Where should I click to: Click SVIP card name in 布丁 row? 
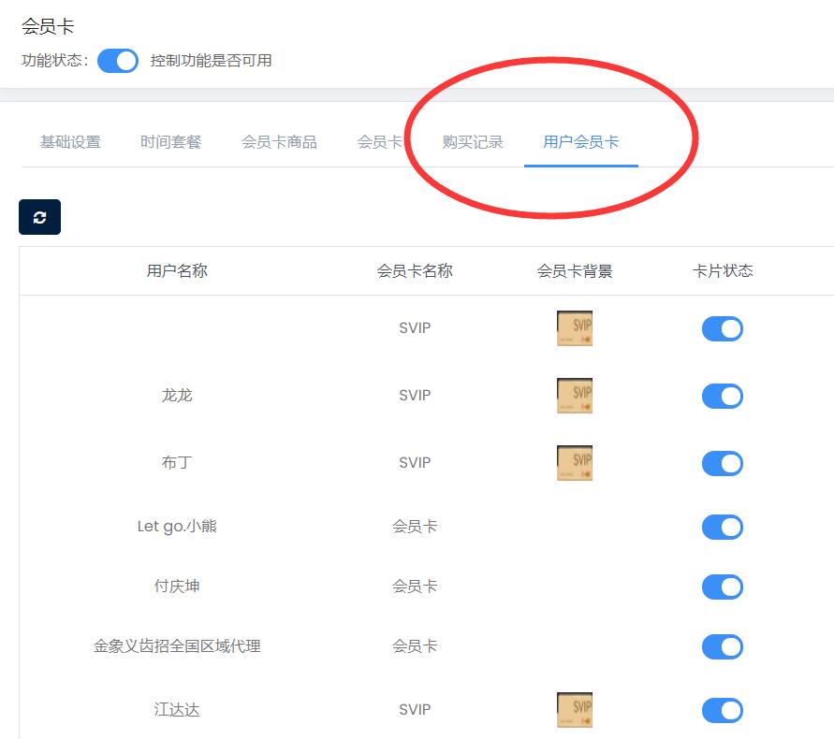pyautogui.click(x=415, y=462)
